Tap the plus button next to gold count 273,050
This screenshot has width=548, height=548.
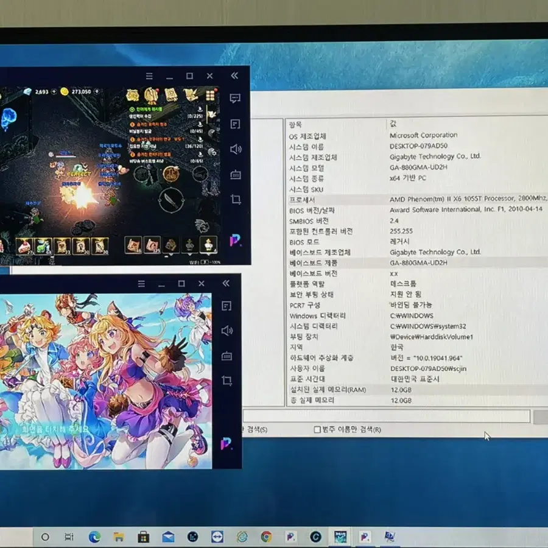tap(97, 91)
